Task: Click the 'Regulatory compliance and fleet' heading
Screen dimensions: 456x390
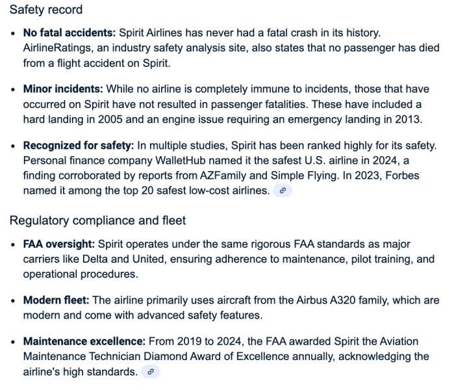Action: [x=97, y=220]
